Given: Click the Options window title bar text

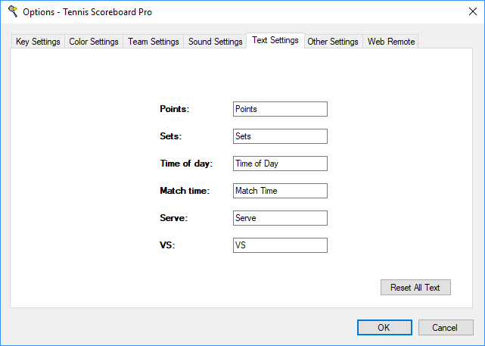Looking at the screenshot, I should point(87,12).
